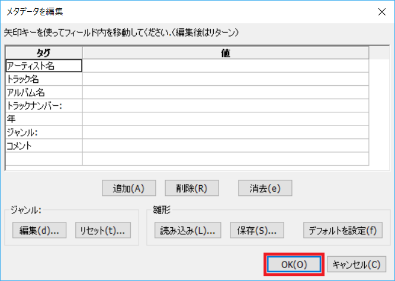Click the value field for トラック名
395x281 pixels.
click(x=226, y=79)
